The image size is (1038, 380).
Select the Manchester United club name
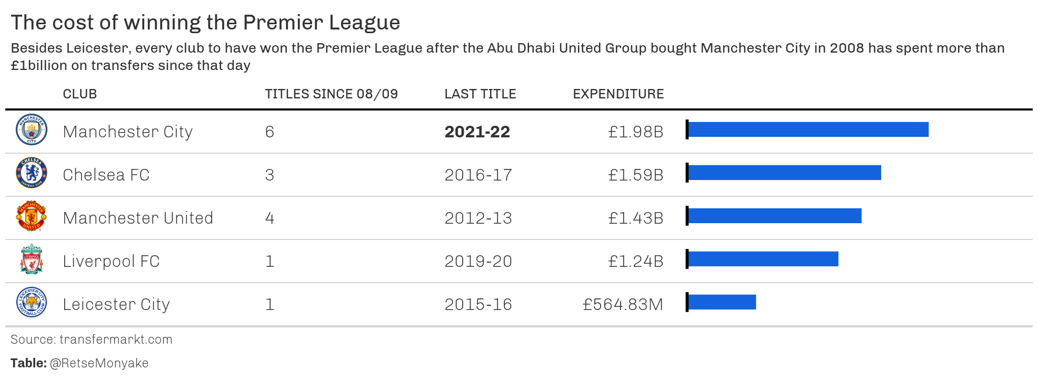click(138, 218)
